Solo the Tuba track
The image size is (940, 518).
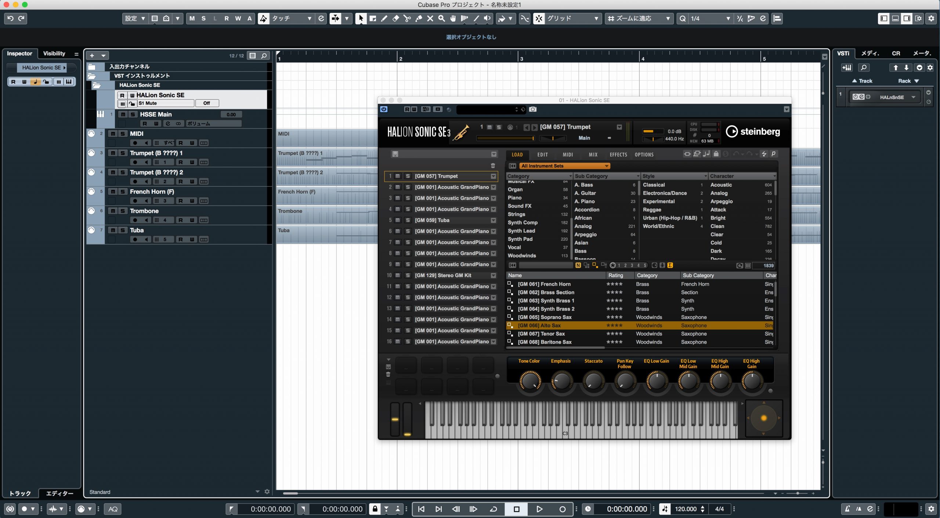[123, 230]
